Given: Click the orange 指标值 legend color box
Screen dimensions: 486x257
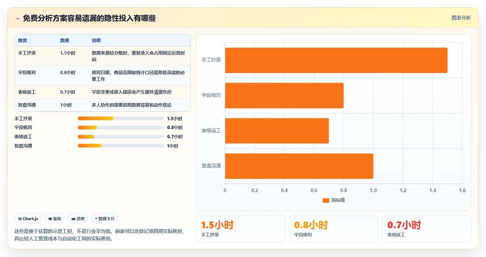Looking at the screenshot, I should [326, 200].
